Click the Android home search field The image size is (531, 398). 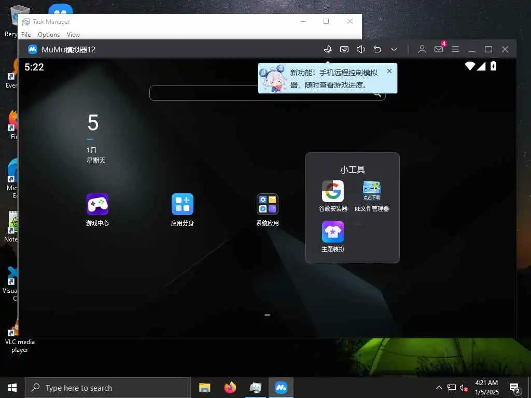[x=268, y=93]
